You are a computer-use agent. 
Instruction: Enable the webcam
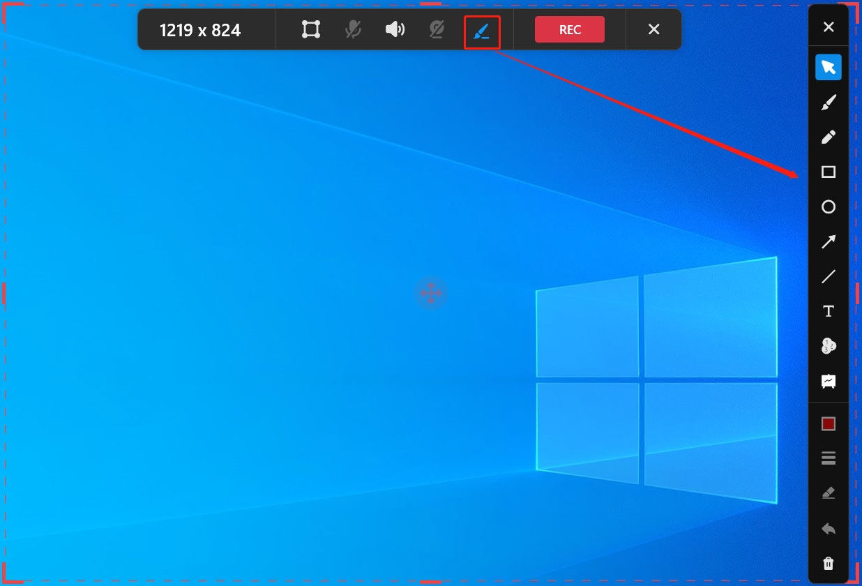point(437,29)
